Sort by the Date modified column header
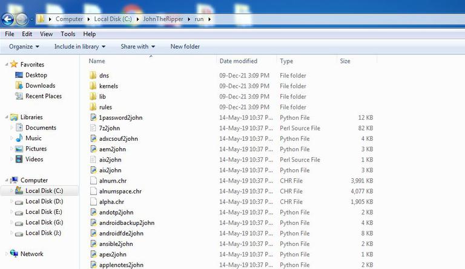The width and height of the screenshot is (465, 269). tap(239, 61)
